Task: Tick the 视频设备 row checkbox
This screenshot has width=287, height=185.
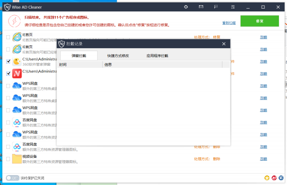Action: pos(8,159)
